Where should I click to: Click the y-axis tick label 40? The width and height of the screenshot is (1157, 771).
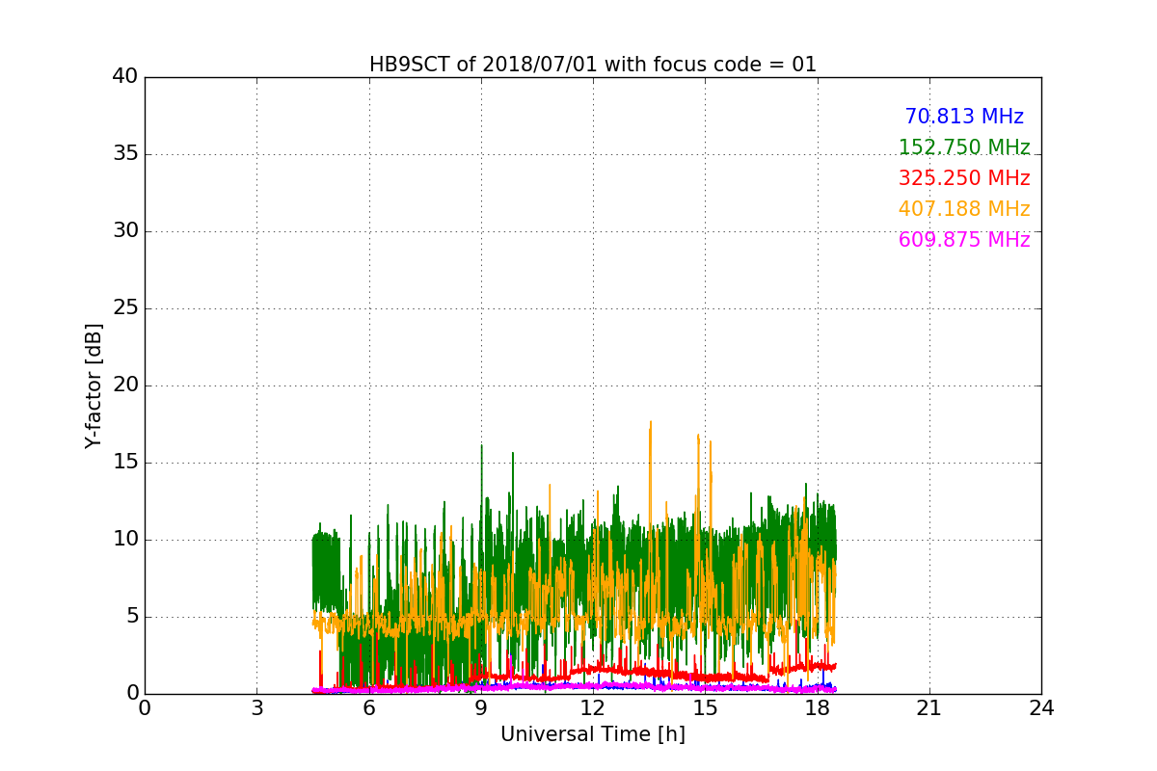coord(124,77)
